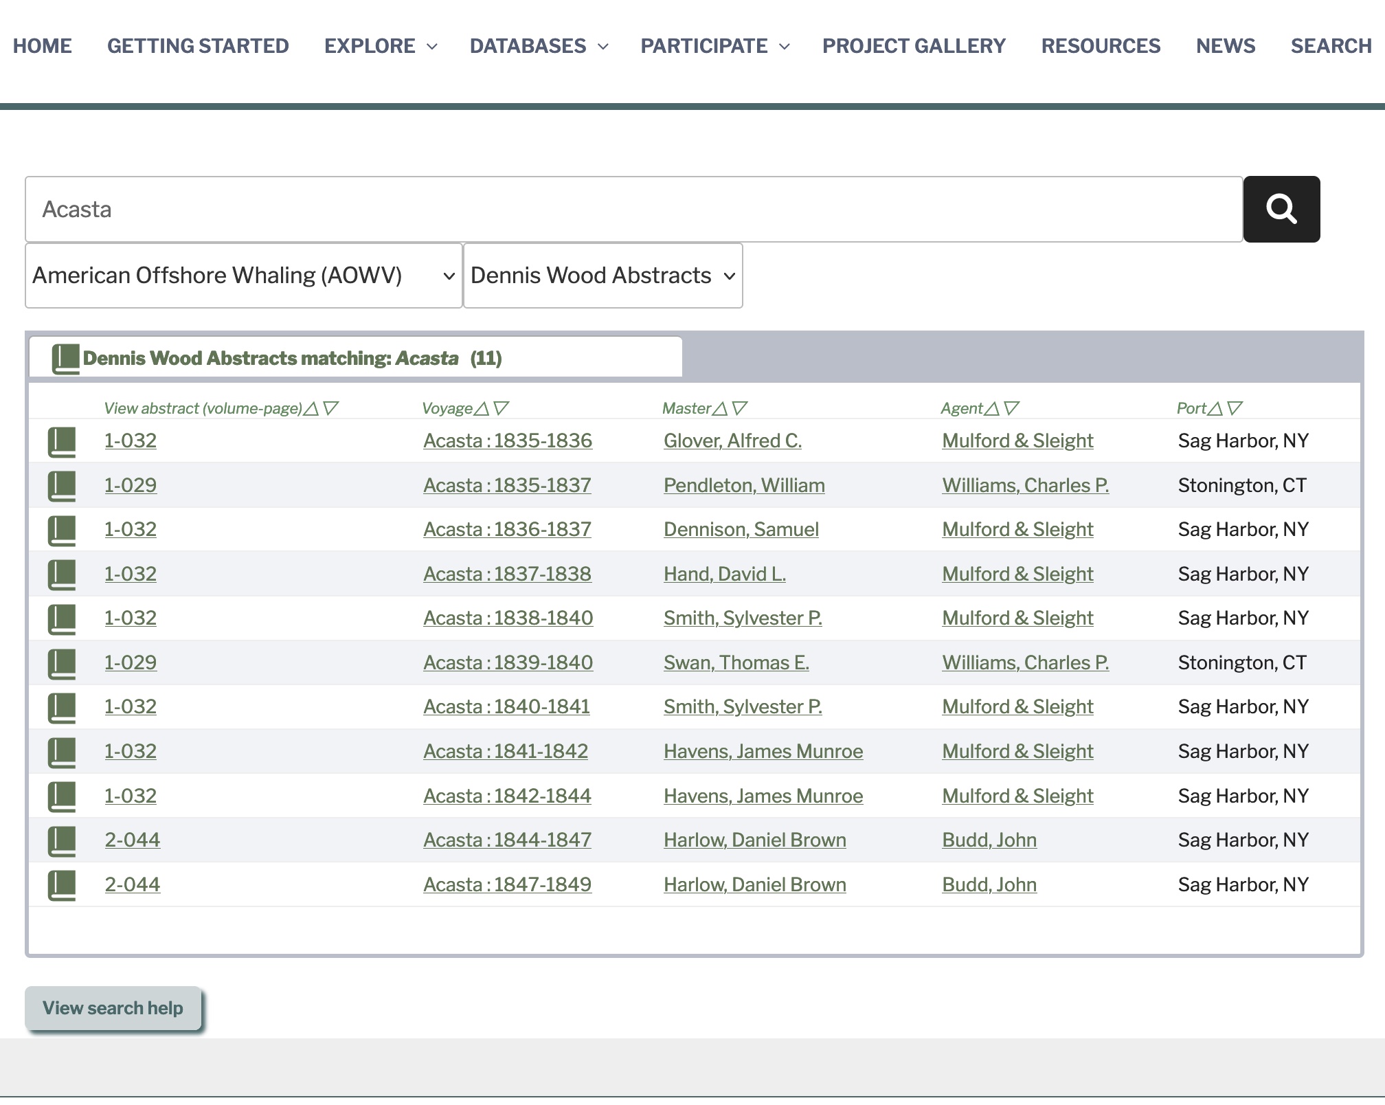Click the magnifying glass search button

(1281, 209)
